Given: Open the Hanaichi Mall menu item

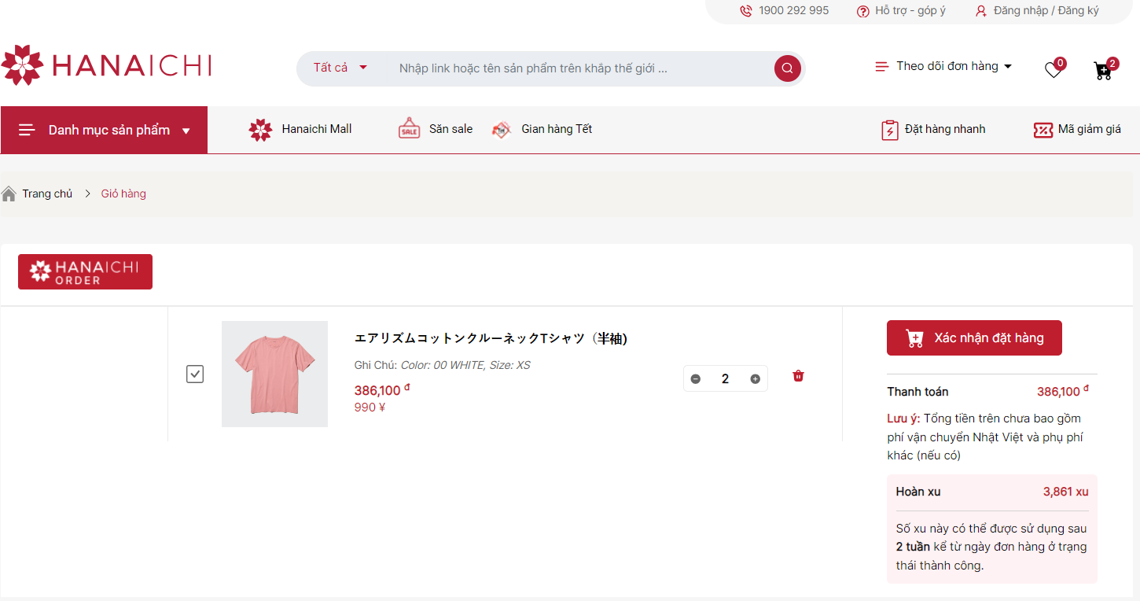Looking at the screenshot, I should point(300,130).
